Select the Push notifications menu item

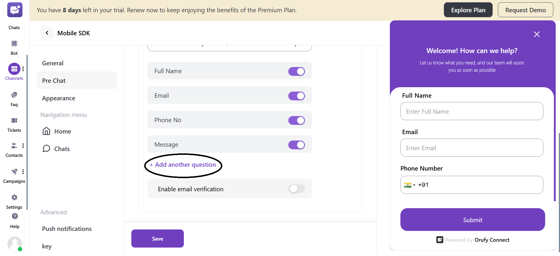pyautogui.click(x=67, y=229)
